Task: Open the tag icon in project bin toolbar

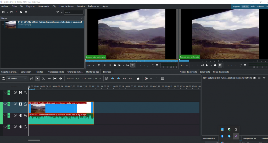Action: coord(21,12)
